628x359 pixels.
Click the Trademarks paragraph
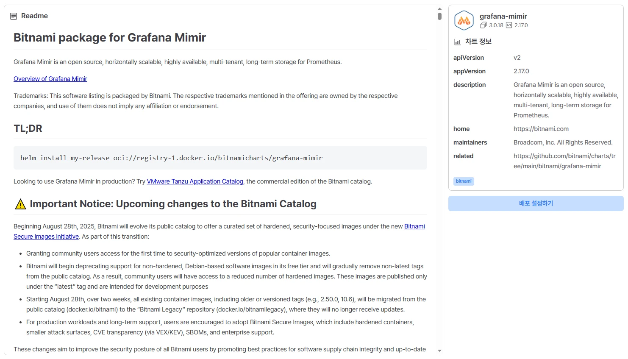pyautogui.click(x=206, y=101)
